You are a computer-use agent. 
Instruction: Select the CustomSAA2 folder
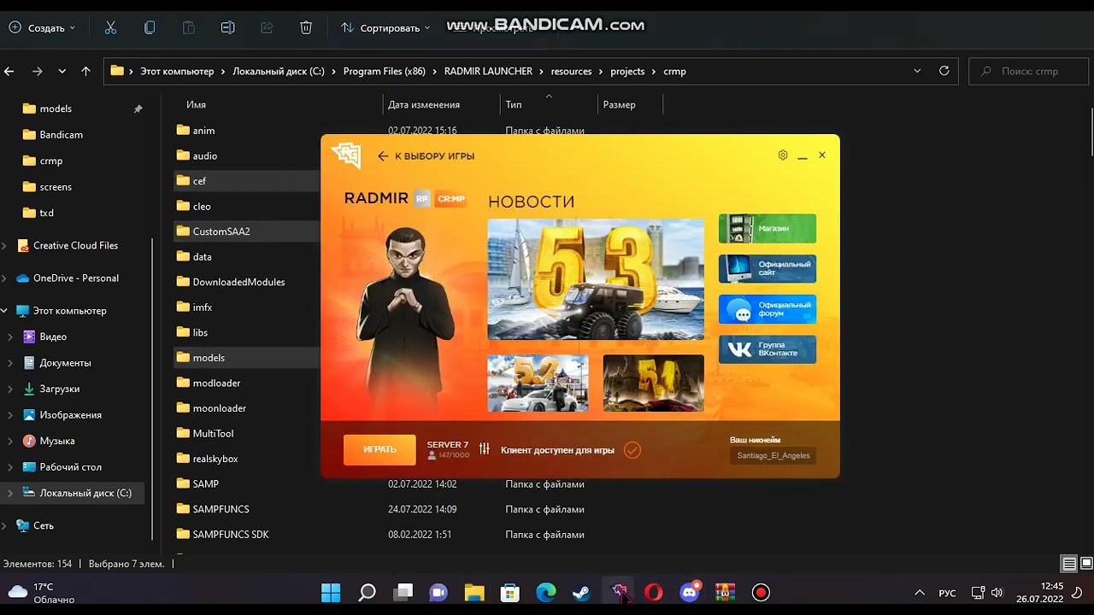click(221, 231)
